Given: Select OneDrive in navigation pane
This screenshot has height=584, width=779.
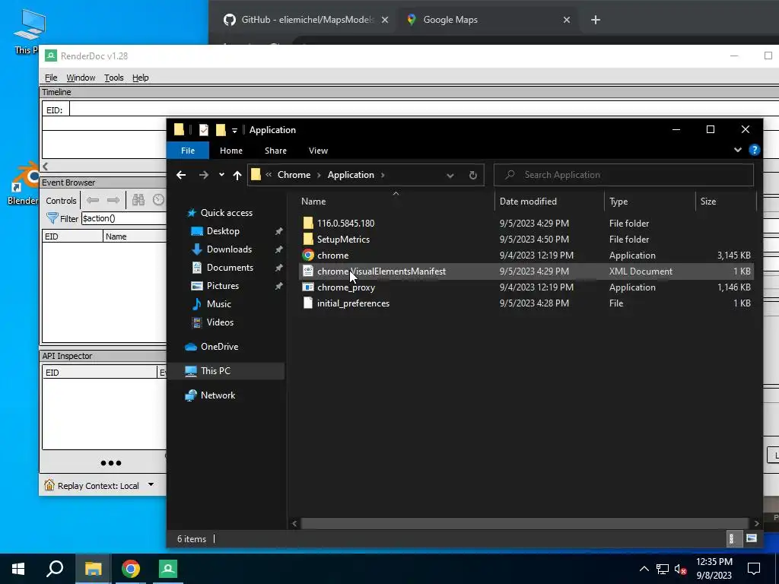Looking at the screenshot, I should click(x=219, y=347).
